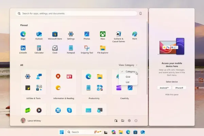Open Copilot from the taskbar
The height and width of the screenshot is (136, 204).
click(114, 132)
